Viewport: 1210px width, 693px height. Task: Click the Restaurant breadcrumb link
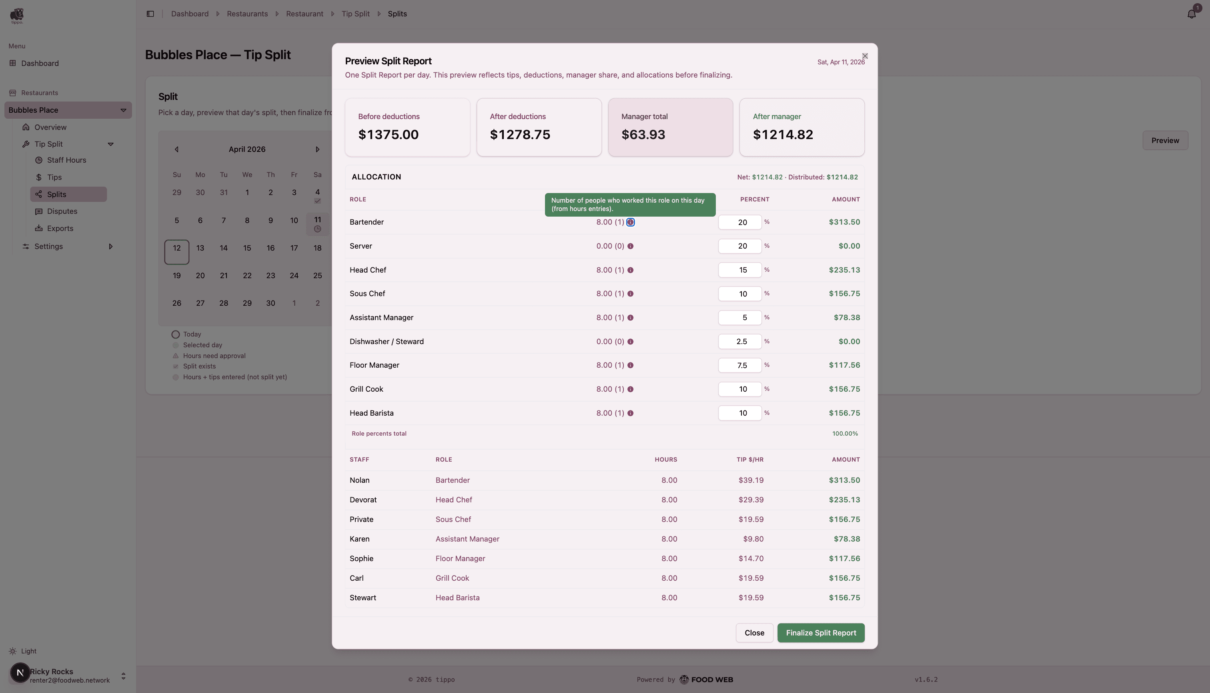pos(305,14)
